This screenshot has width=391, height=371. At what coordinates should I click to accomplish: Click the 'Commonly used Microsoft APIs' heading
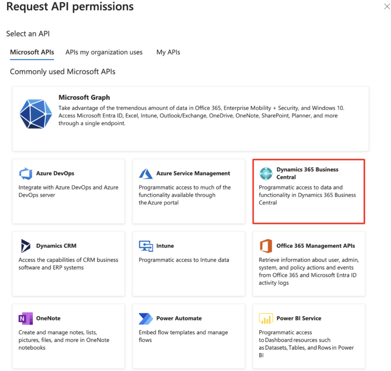point(63,72)
